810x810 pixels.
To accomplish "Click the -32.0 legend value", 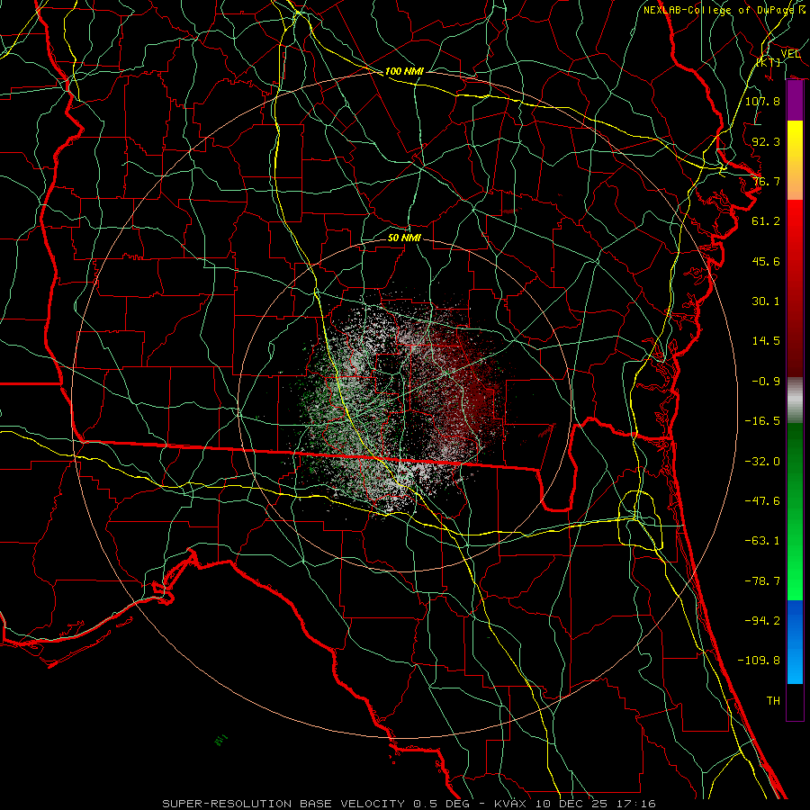I will (762, 462).
